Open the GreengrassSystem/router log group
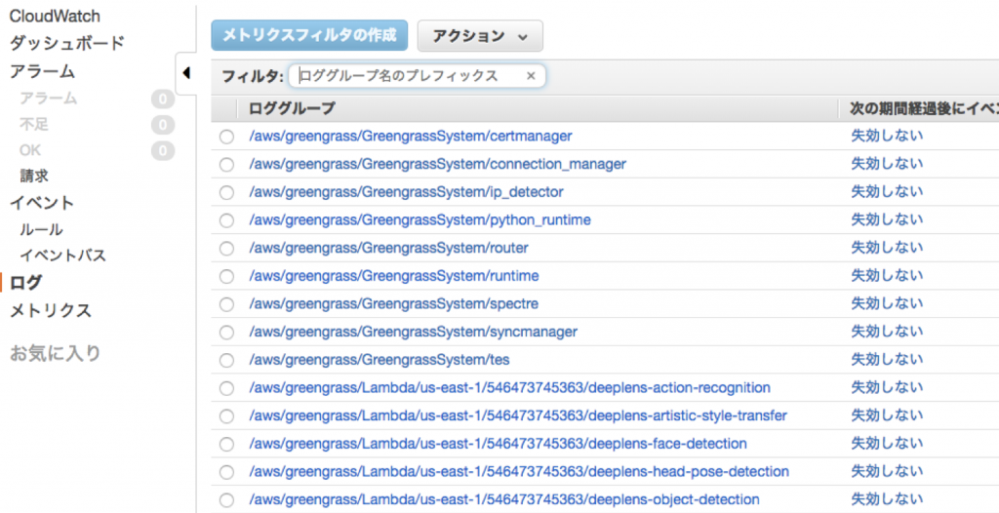Viewport: 999px width, 513px height. coord(388,248)
